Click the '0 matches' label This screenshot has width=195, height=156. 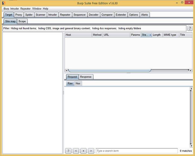tap(186, 151)
